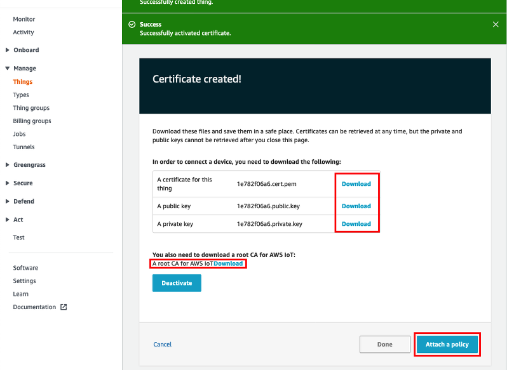Select the 1e782f06a6.private.key filename text
Screen dimensions: 521x370
point(269,224)
